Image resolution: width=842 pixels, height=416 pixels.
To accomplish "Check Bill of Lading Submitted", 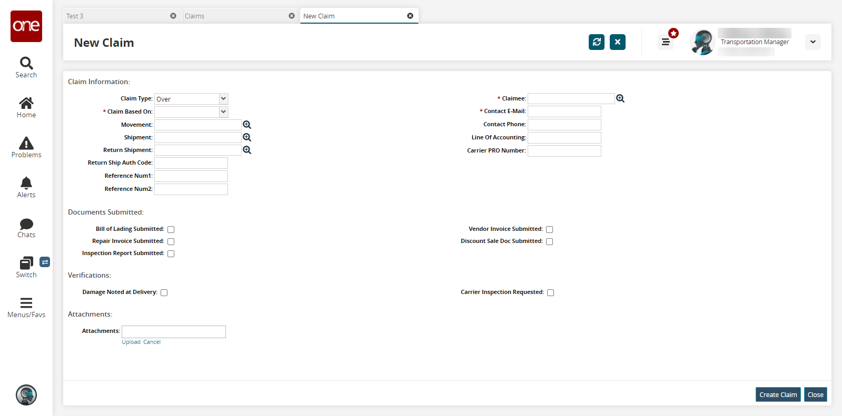I will 171,229.
